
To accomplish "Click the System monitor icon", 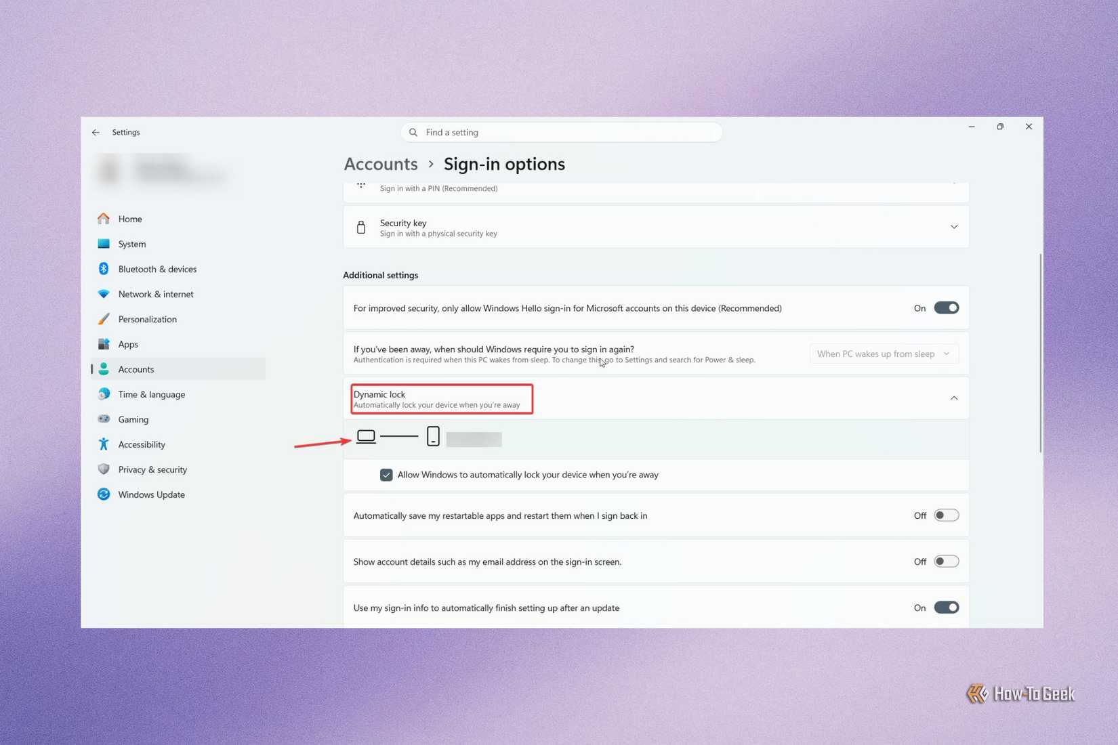I will (x=104, y=244).
